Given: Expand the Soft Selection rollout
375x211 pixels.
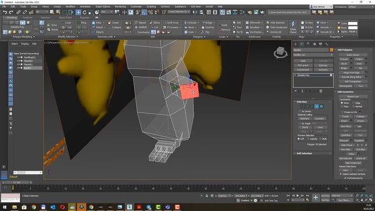Looking at the screenshot, I should click(312, 153).
